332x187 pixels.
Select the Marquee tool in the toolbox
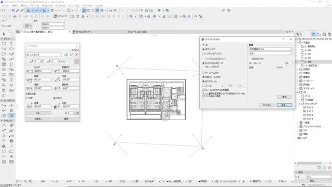pyautogui.click(x=11, y=34)
